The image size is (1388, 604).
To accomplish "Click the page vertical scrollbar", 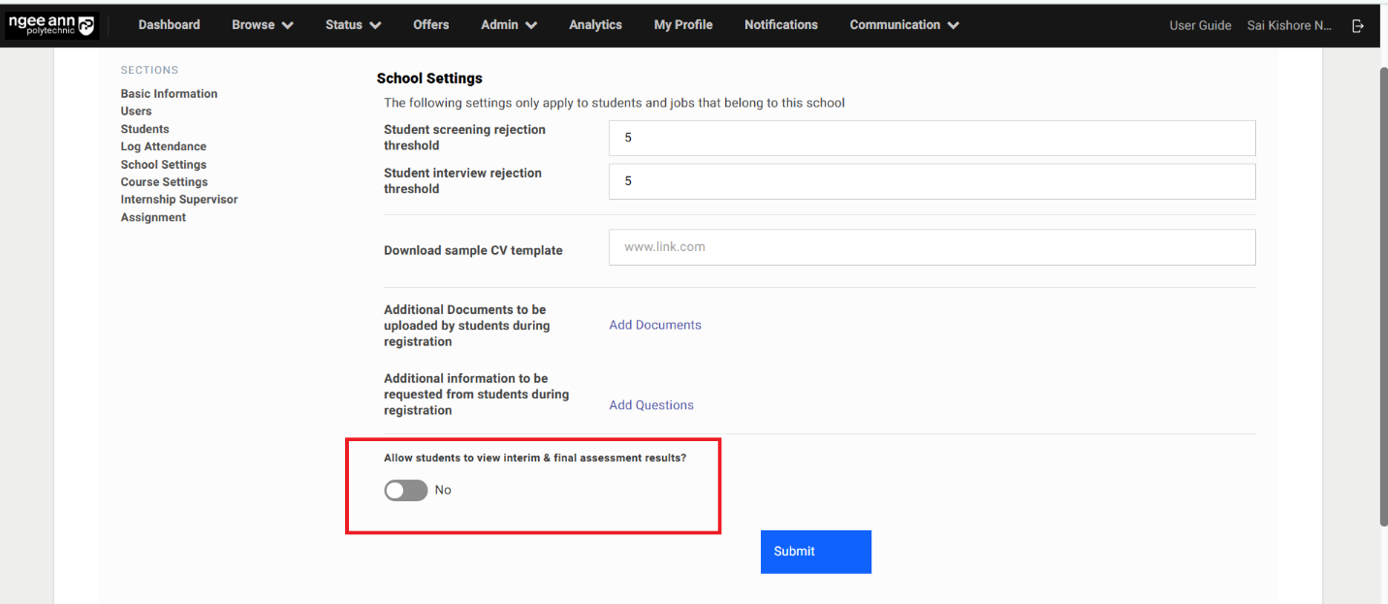I will tap(1381, 291).
